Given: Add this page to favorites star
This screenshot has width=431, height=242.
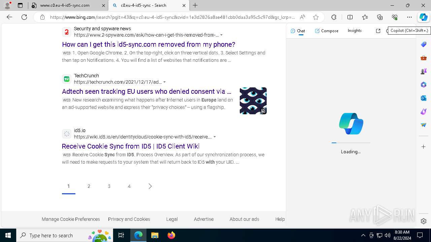Looking at the screenshot, I should coord(316,17).
